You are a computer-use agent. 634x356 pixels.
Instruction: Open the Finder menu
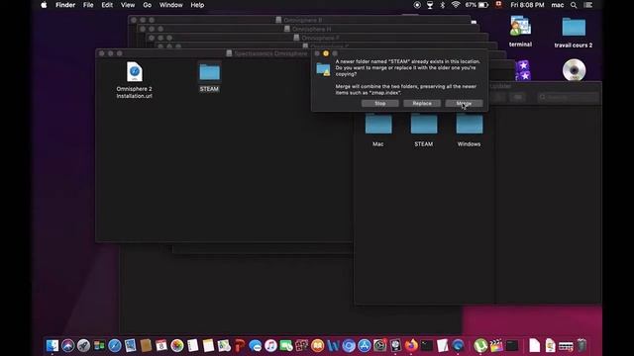point(65,5)
